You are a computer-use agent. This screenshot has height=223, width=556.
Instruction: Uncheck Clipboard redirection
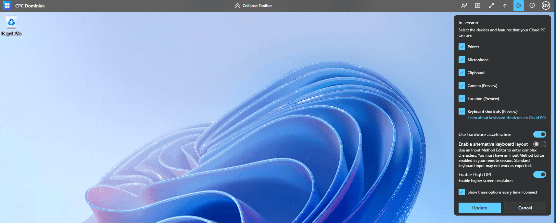462,72
